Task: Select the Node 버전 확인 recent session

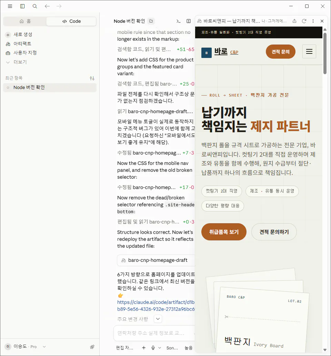Action: click(x=50, y=87)
